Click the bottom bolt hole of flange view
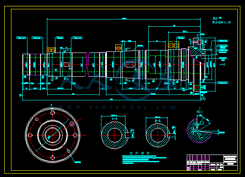Image resolution: width=245 pixels, height=177 pixels. 53,158
